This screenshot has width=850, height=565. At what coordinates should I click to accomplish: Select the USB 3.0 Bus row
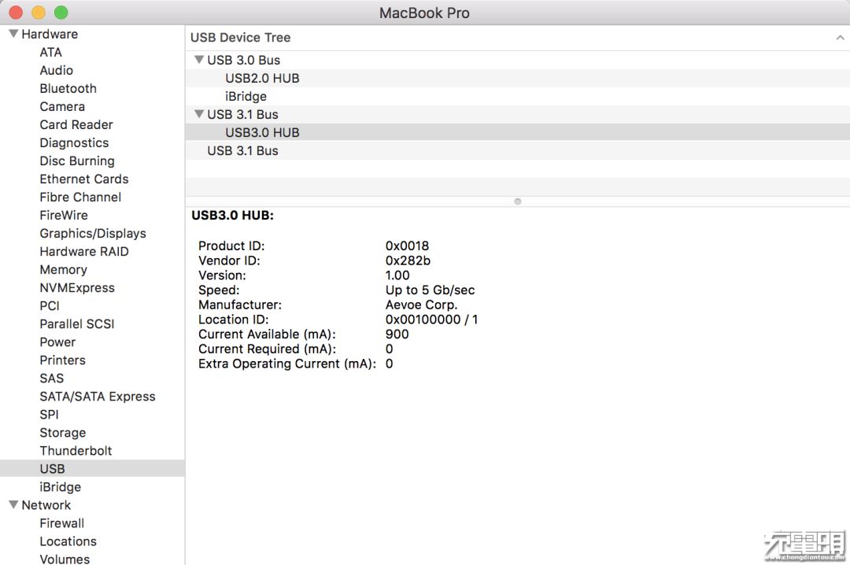(517, 60)
